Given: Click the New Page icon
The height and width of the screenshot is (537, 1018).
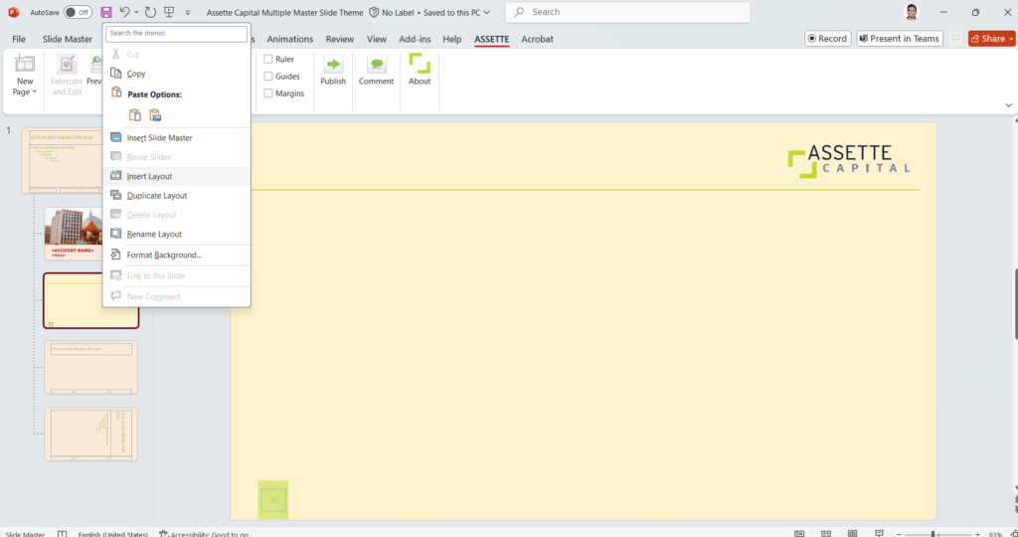Looking at the screenshot, I should click(25, 65).
